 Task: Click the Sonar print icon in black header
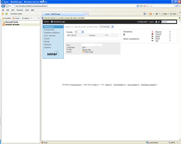pos(156,22)
